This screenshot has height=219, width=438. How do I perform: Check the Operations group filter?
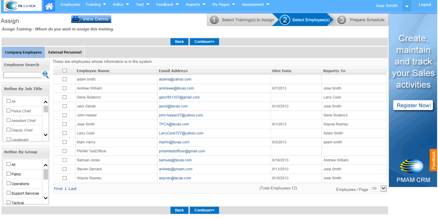9,184
